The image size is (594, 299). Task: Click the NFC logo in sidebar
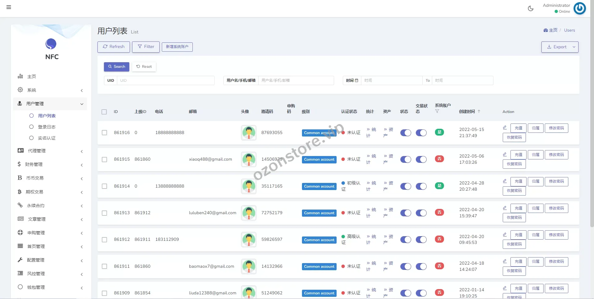click(51, 44)
